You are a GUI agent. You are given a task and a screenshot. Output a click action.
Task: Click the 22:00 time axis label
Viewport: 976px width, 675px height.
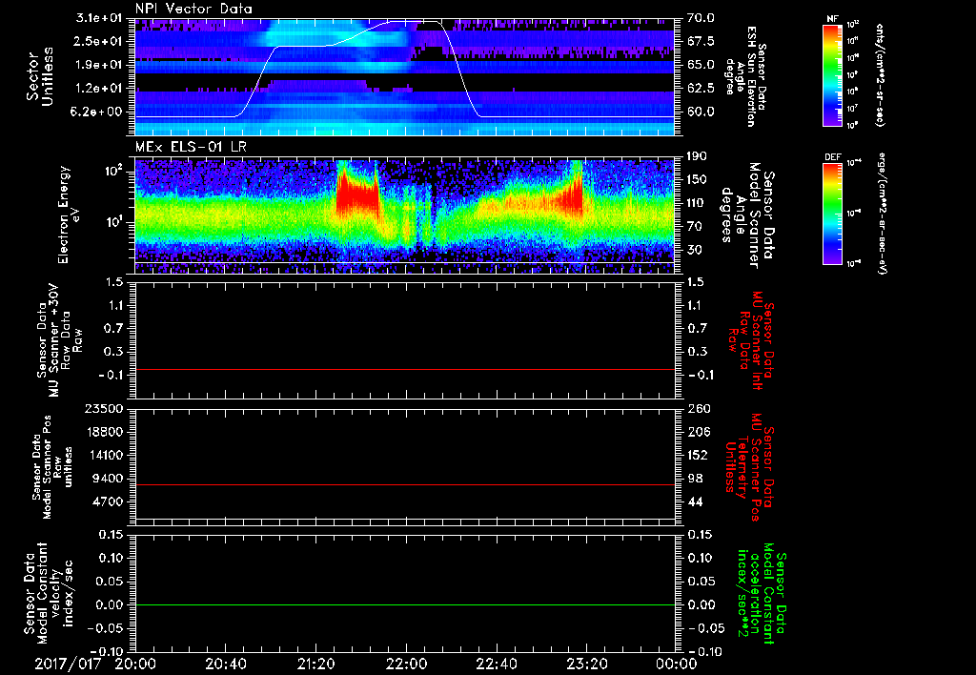point(406,663)
